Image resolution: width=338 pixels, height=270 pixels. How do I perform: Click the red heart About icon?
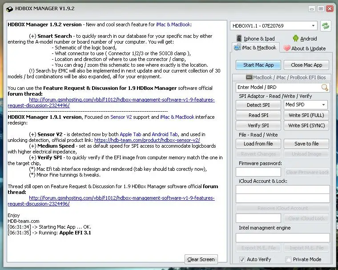click(287, 48)
